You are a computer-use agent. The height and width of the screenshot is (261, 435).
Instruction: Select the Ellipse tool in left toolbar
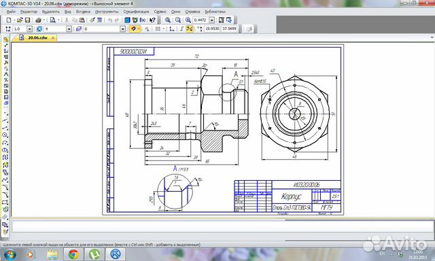pyautogui.click(x=5, y=150)
